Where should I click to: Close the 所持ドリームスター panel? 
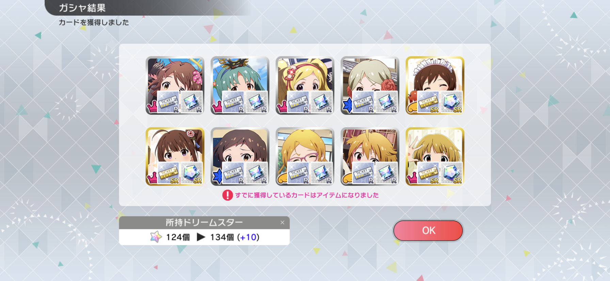click(x=282, y=223)
